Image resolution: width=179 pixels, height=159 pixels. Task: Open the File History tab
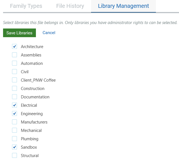70,6
